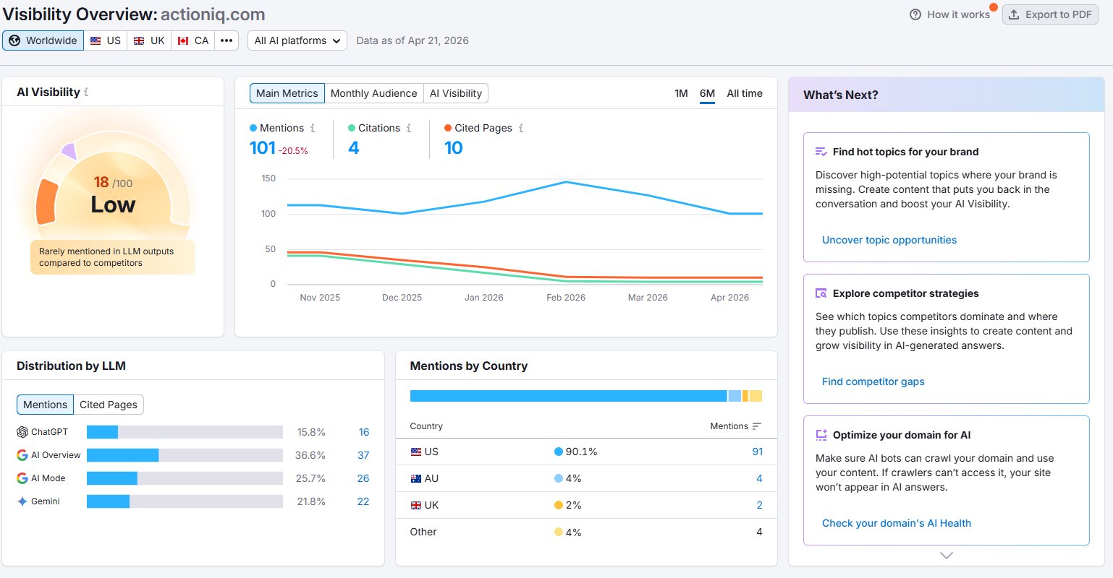1113x578 pixels.
Task: Click the Google icon beside AI Overview
Action: [x=22, y=455]
